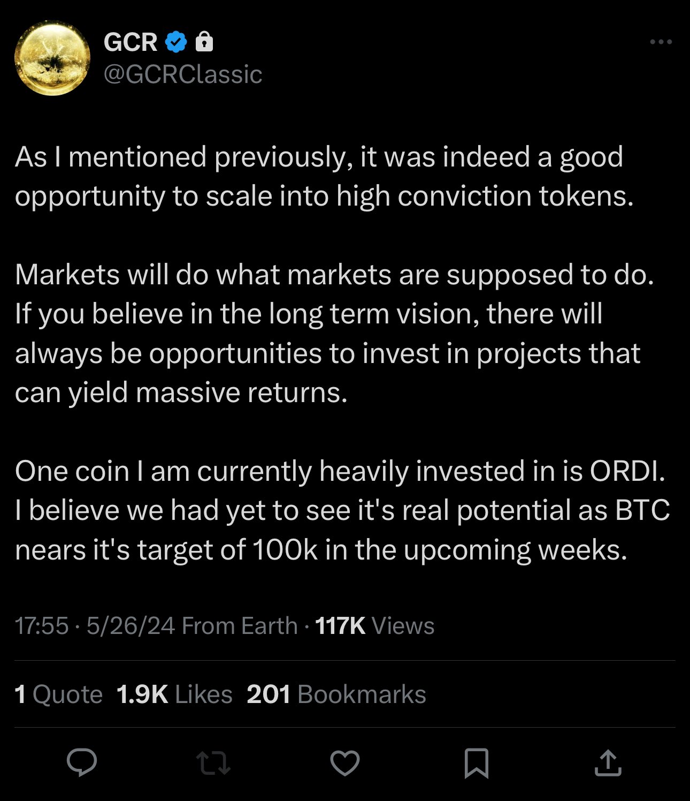
Task: Click the From Earth location label
Action: (240, 625)
